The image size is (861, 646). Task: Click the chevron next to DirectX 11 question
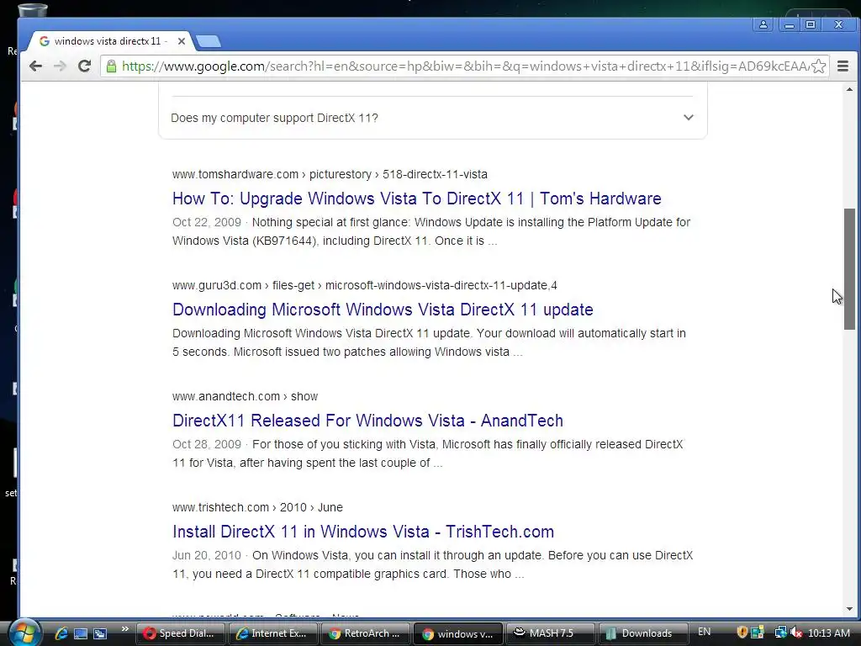(688, 118)
